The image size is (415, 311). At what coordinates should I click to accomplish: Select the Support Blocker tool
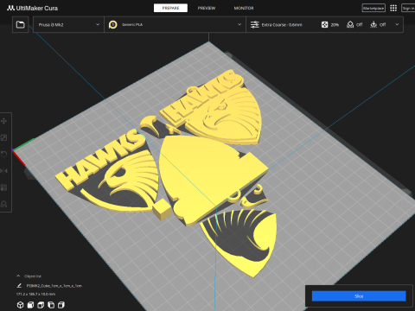click(x=4, y=204)
